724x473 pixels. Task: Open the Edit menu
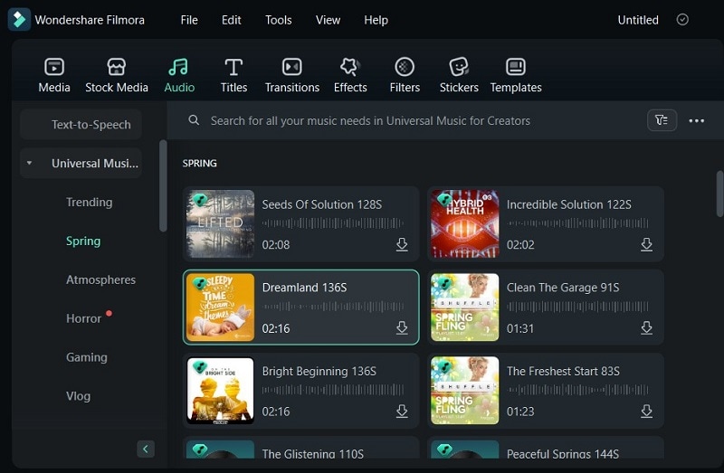tap(231, 20)
